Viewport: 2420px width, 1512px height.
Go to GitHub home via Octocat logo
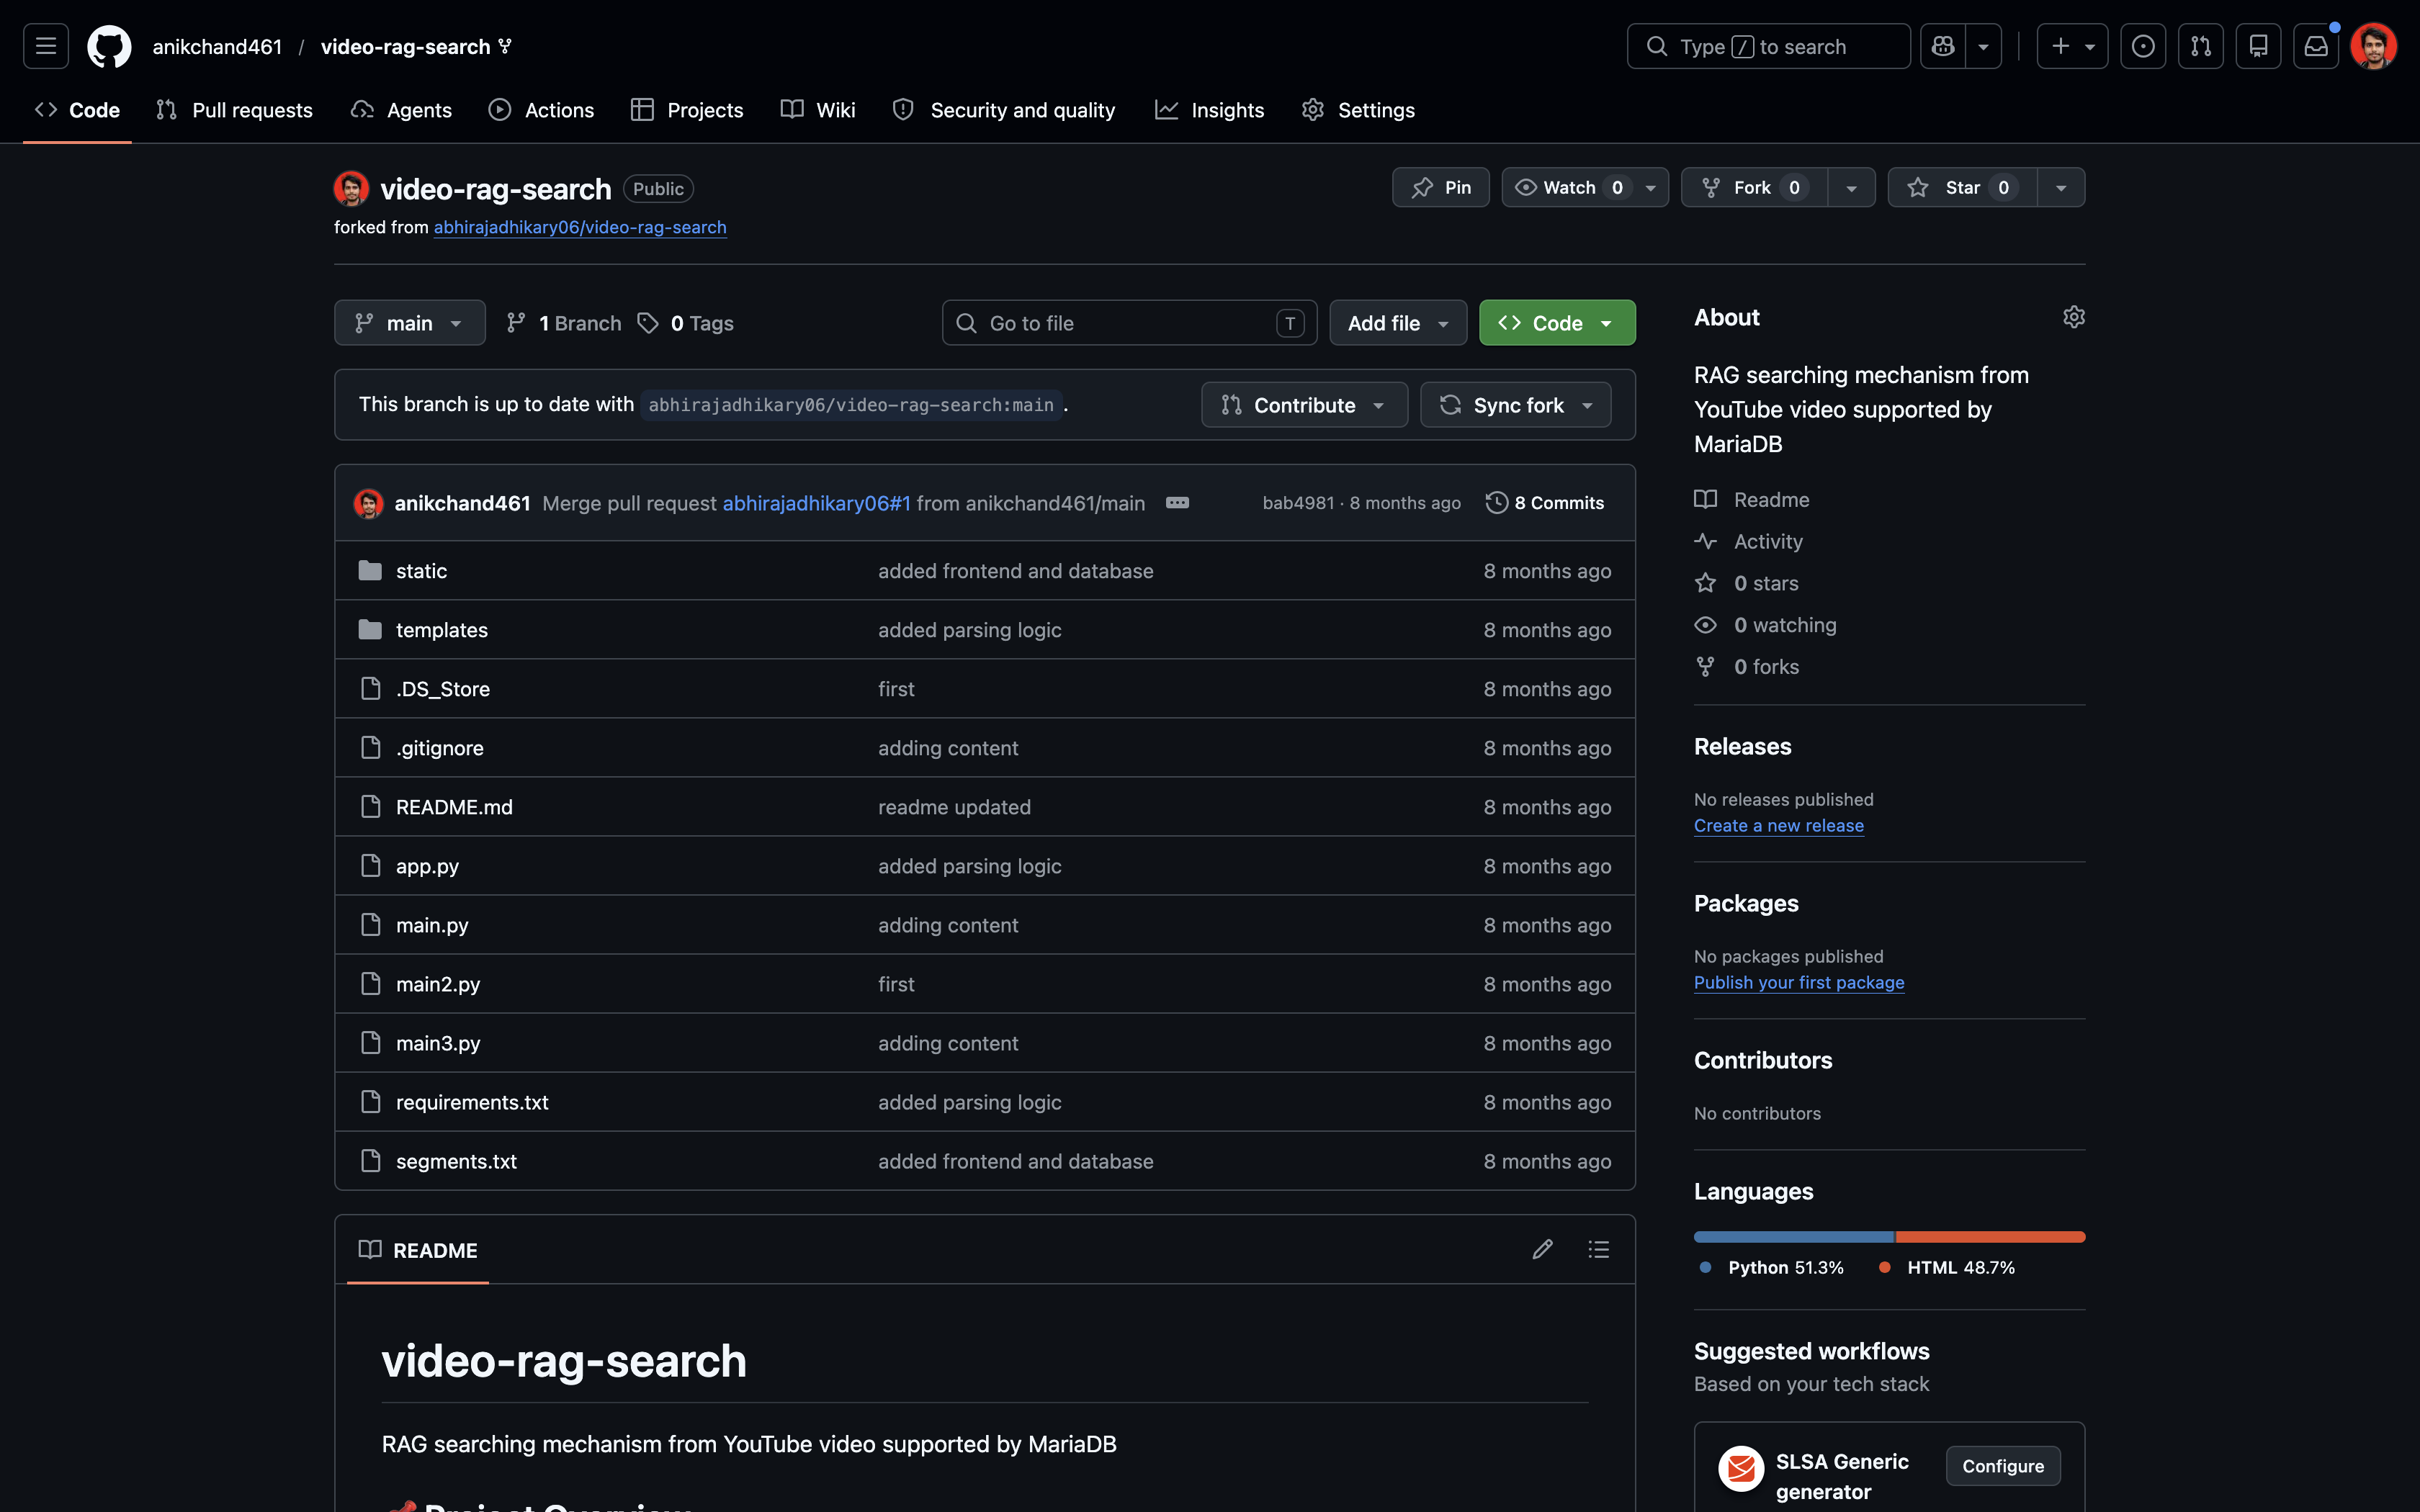[109, 46]
